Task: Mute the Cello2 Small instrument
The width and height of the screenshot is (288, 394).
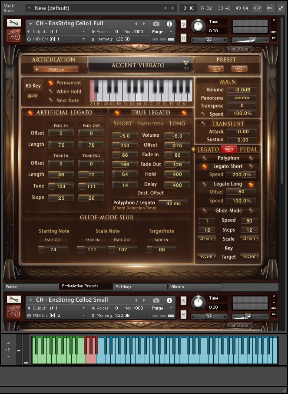Action: click(x=183, y=315)
